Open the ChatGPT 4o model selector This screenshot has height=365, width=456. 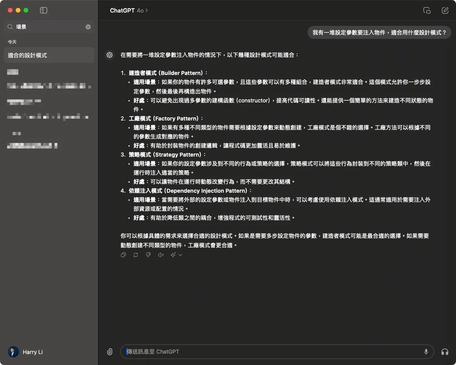point(129,11)
